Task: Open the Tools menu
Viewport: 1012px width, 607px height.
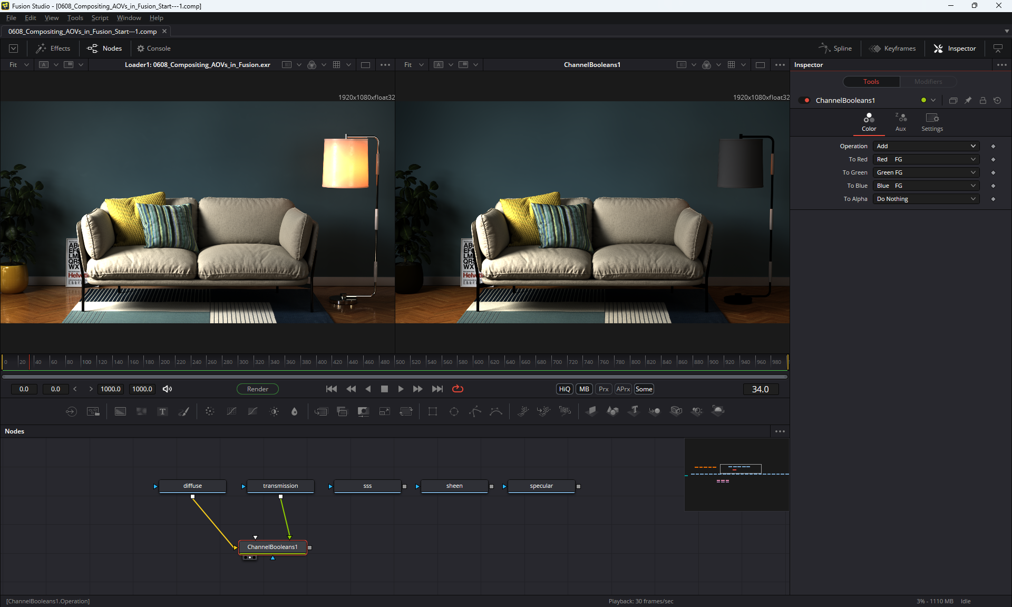Action: pyautogui.click(x=75, y=18)
